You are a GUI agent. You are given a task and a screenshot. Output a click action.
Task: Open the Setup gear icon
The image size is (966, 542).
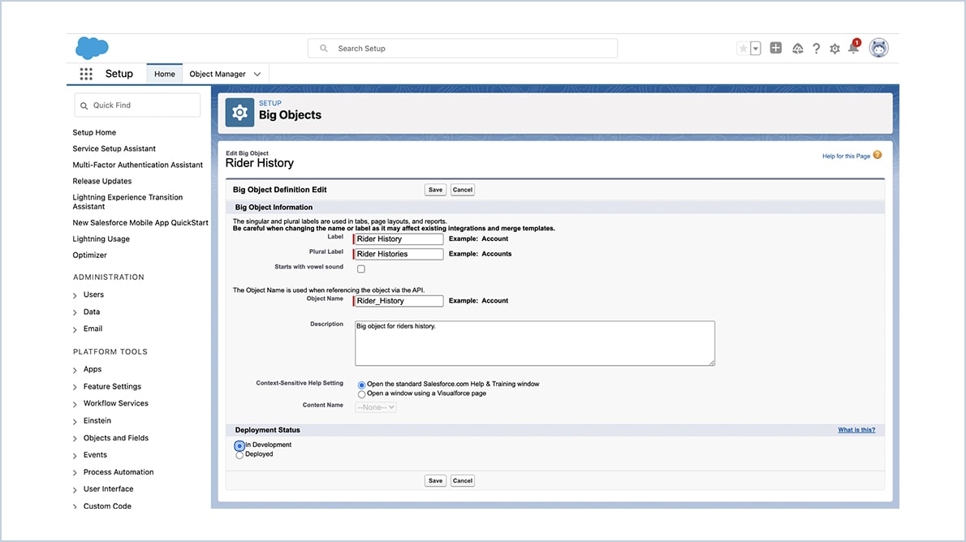pos(834,49)
